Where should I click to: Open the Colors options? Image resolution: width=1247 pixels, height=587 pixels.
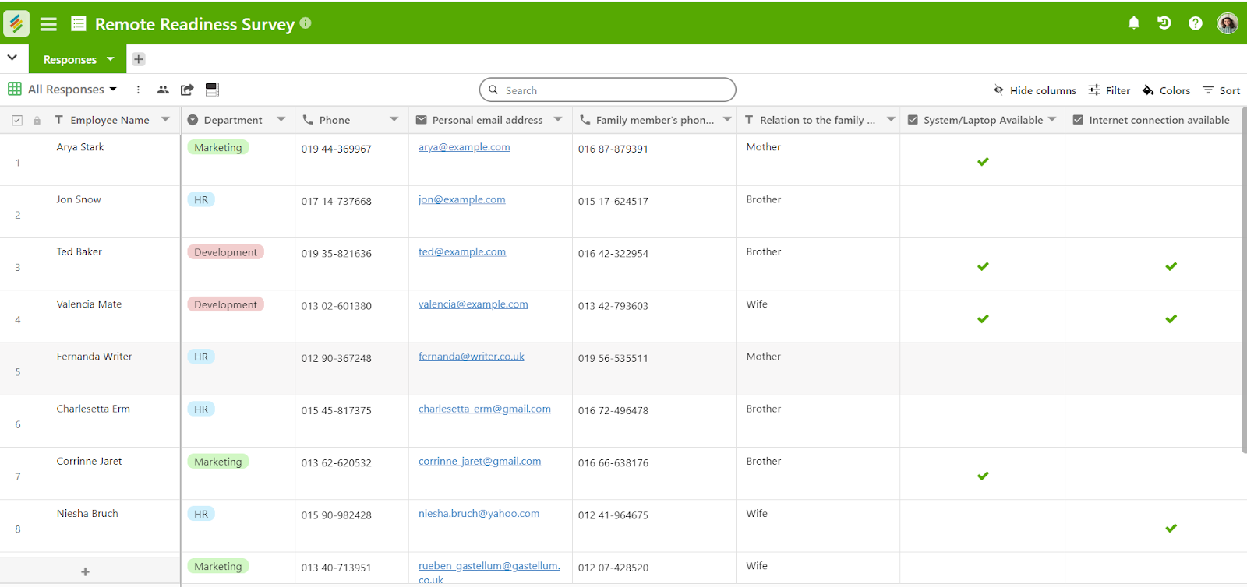(x=1167, y=90)
